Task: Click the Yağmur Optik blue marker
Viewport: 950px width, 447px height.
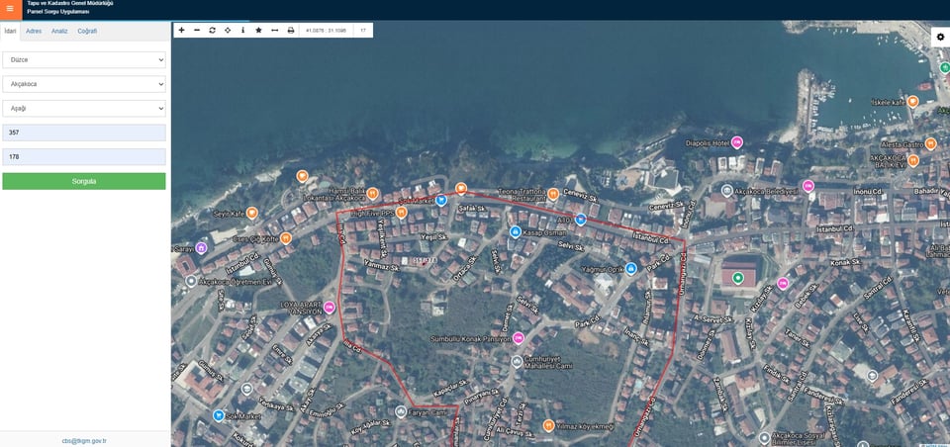Action: click(x=630, y=268)
